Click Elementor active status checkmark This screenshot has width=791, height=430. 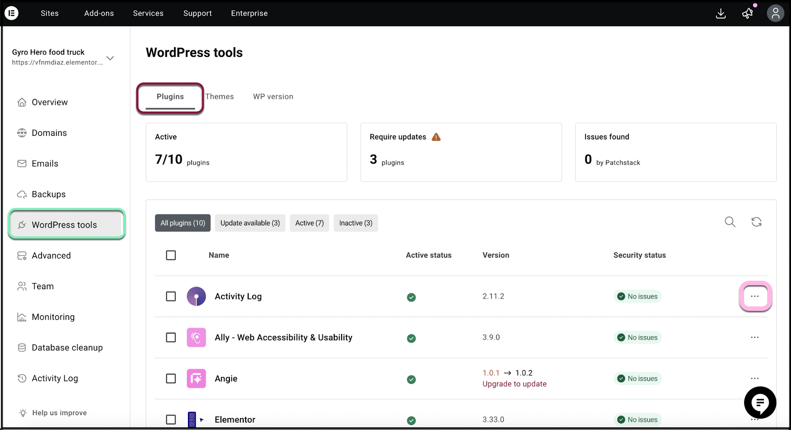tap(411, 420)
